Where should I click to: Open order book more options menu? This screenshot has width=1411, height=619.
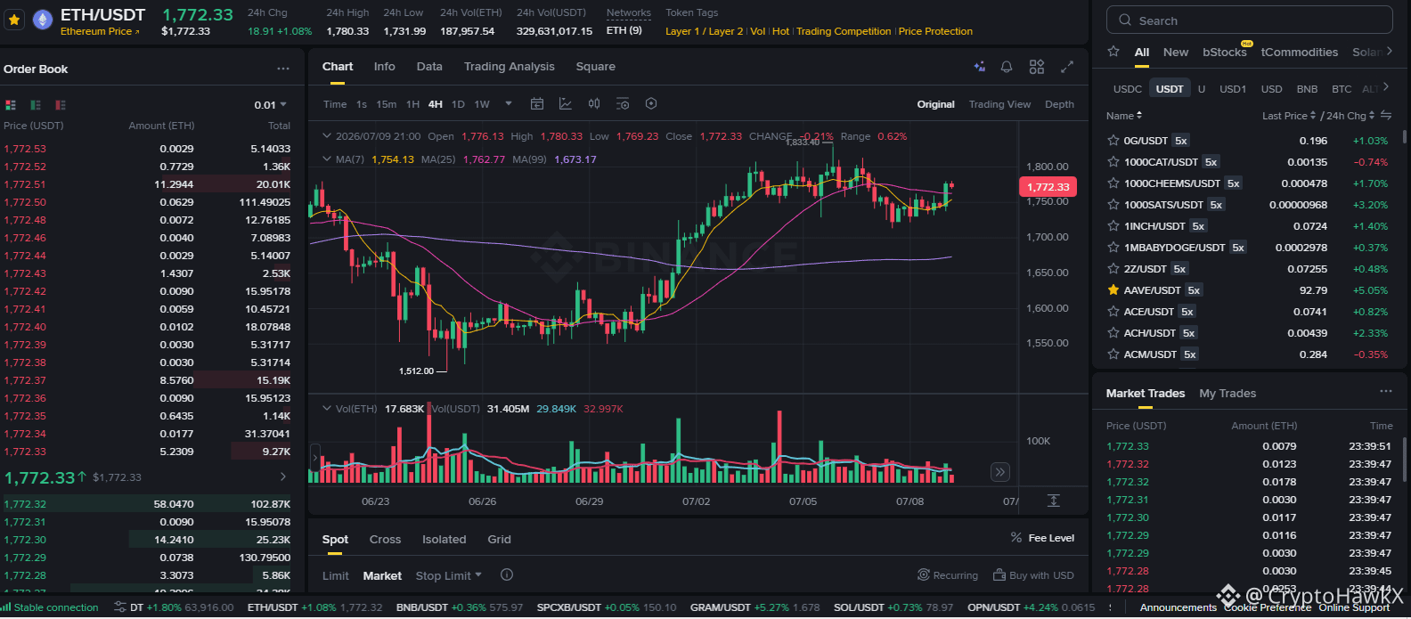(x=283, y=69)
